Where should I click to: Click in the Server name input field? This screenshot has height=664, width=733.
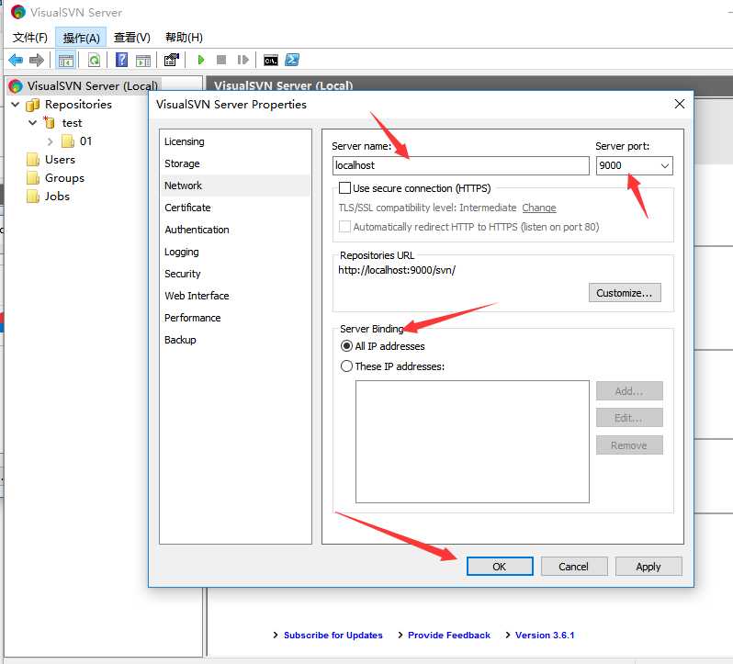(x=461, y=166)
